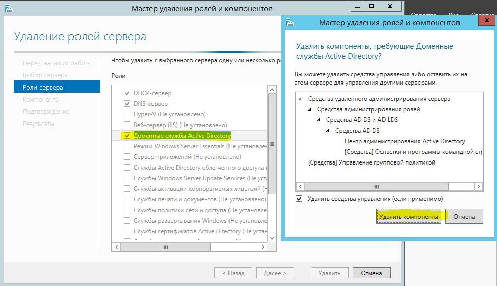Select Оснастки и программы командной строки item
The width and height of the screenshot is (497, 286).
(x=413, y=152)
